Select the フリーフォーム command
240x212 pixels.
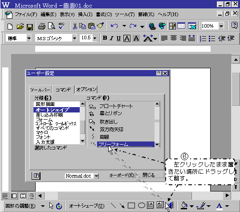point(126,144)
